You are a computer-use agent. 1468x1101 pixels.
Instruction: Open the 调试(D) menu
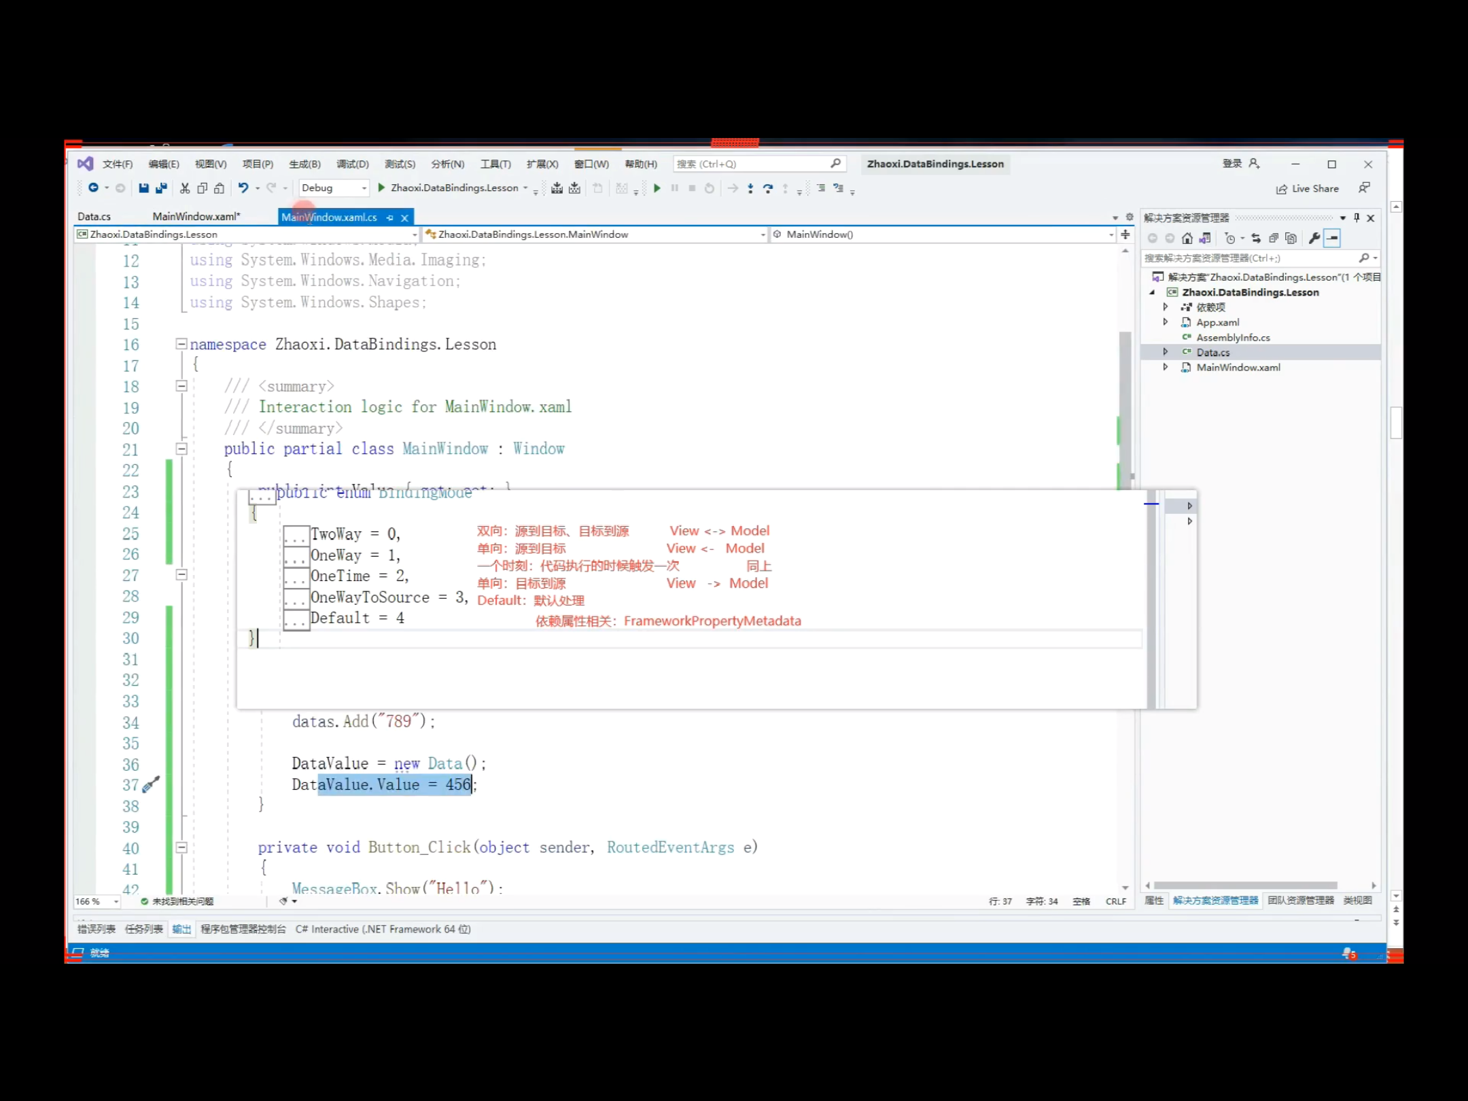coord(352,164)
